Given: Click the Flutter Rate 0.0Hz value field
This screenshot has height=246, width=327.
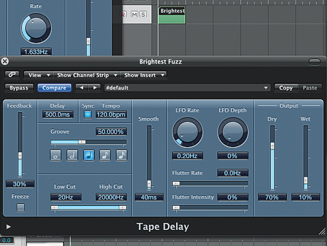Looking at the screenshot, I should tap(233, 173).
